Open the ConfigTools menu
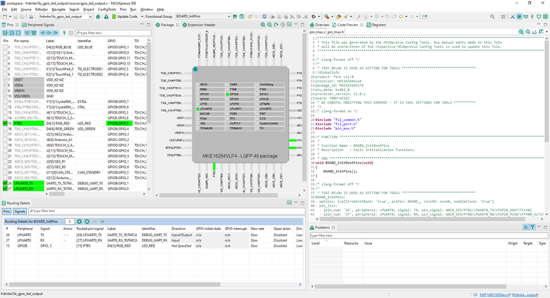The width and height of the screenshot is (550, 298). tap(107, 9)
